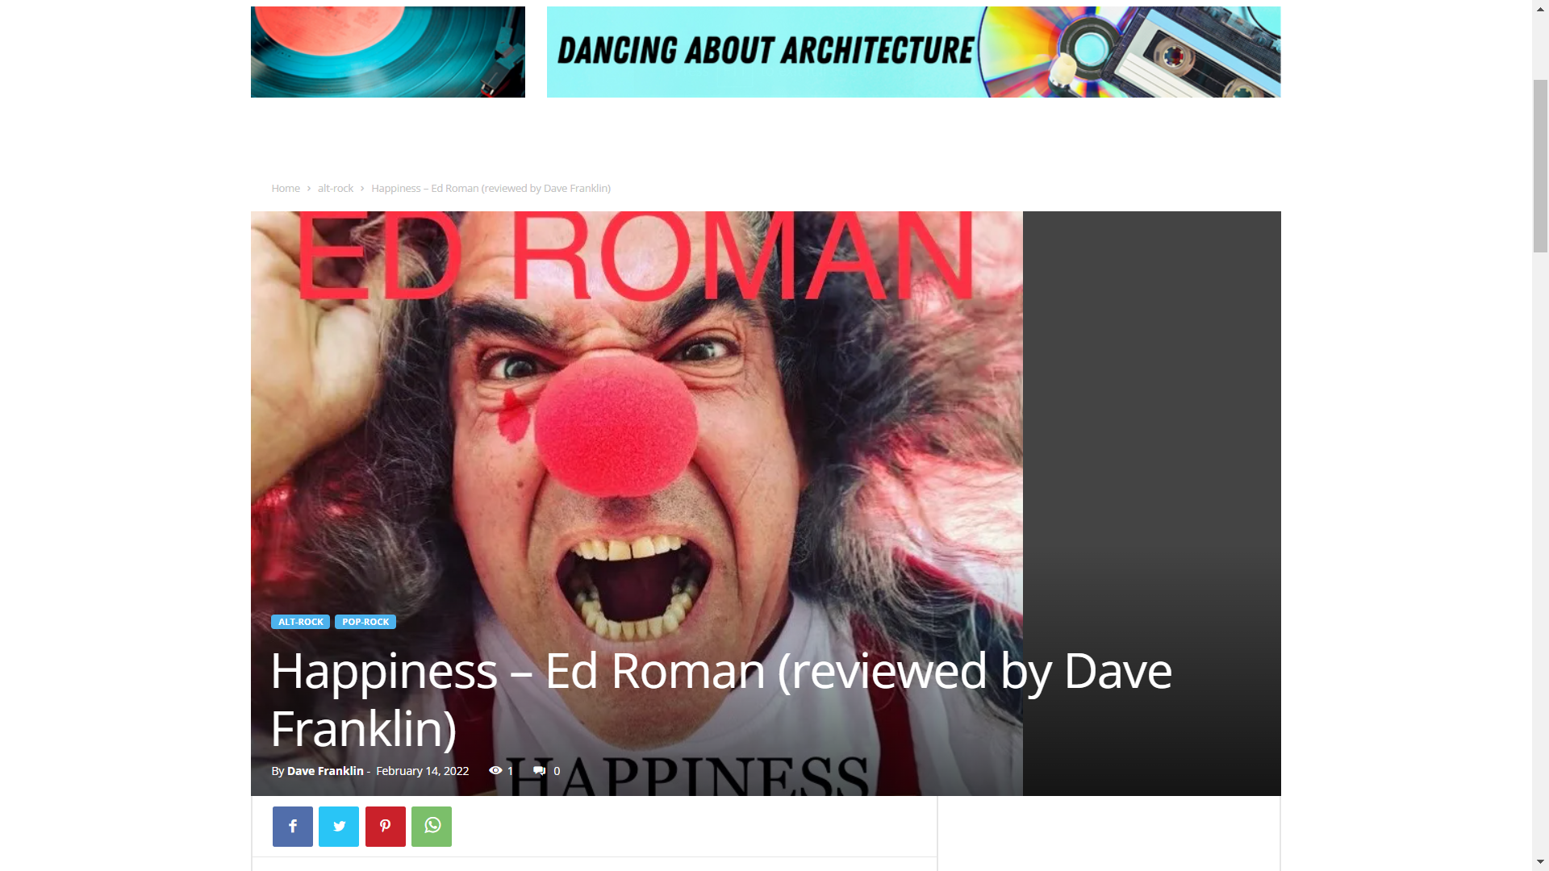Open author Dave Franklin's page

pos(325,771)
